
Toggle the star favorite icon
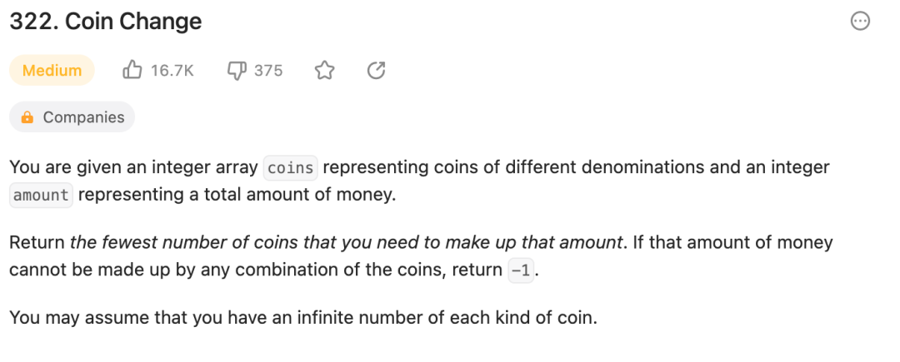[325, 71]
